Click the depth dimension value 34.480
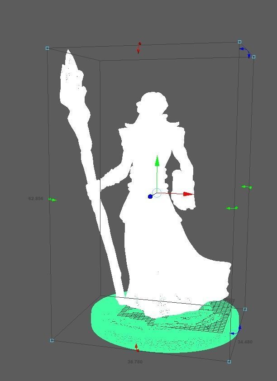The image size is (277, 381). pos(245,342)
